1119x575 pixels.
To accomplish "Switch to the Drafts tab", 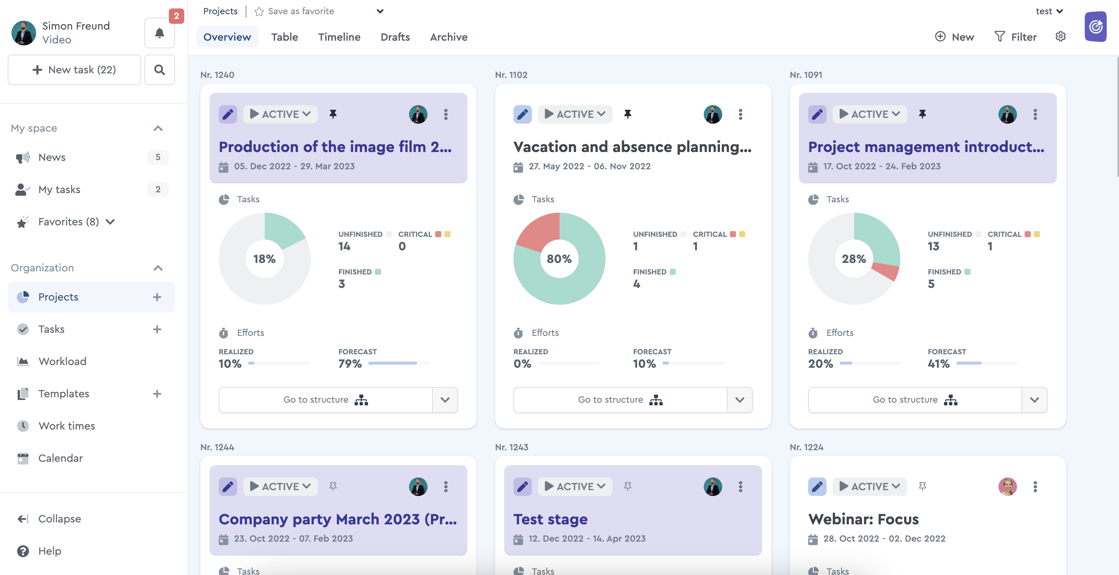I will (x=395, y=37).
